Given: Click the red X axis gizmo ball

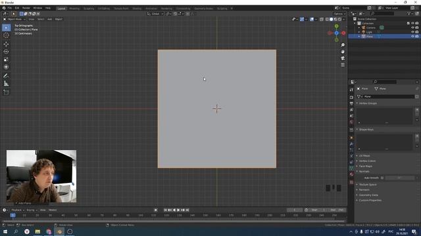Looking at the screenshot, I should 343,33.
